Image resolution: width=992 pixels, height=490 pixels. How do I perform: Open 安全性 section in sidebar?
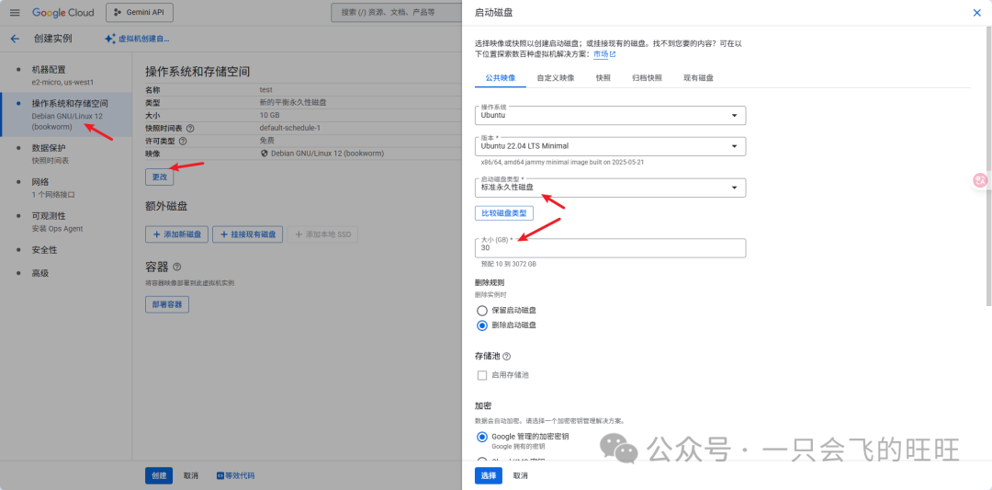coord(66,250)
